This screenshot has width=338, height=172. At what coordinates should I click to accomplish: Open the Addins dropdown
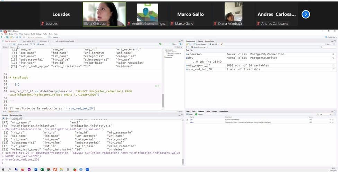56,37
